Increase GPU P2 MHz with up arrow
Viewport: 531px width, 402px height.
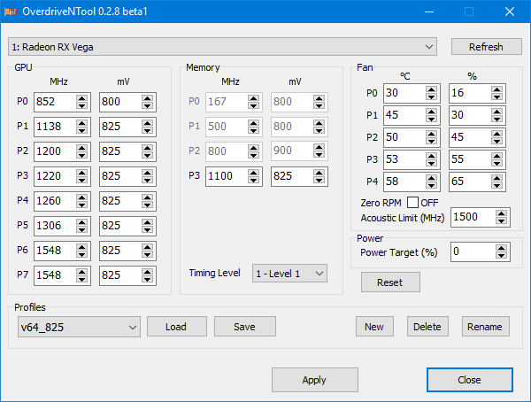click(x=82, y=148)
